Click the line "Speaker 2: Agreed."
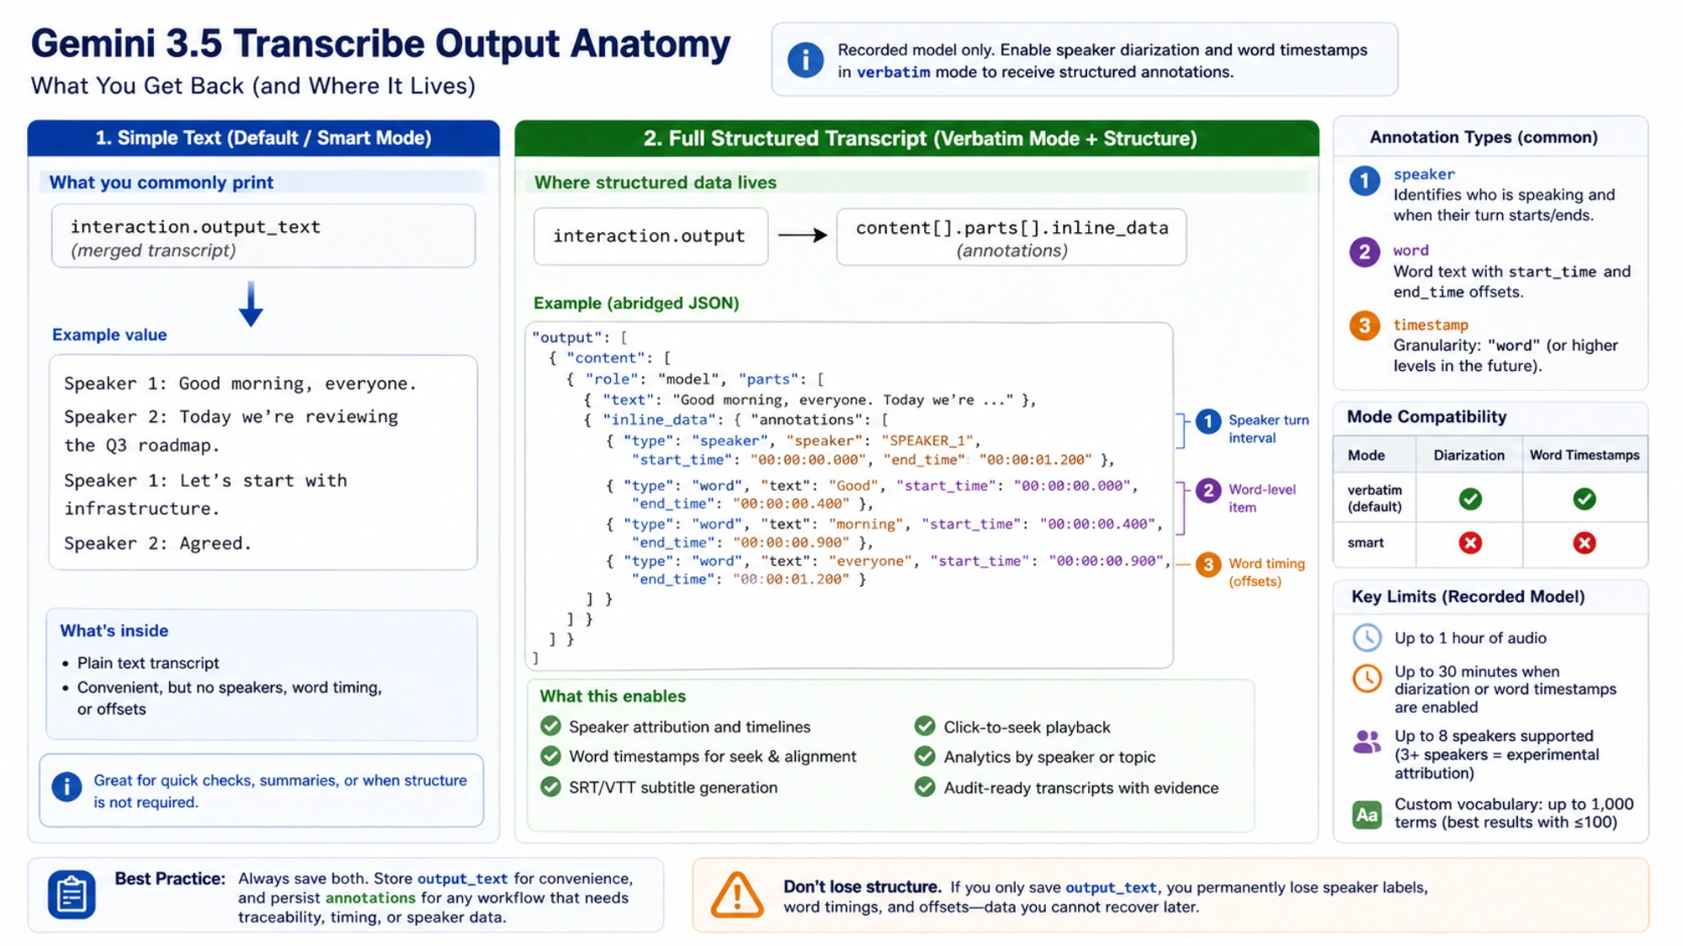Viewport: 1683px width, 946px height. (158, 543)
